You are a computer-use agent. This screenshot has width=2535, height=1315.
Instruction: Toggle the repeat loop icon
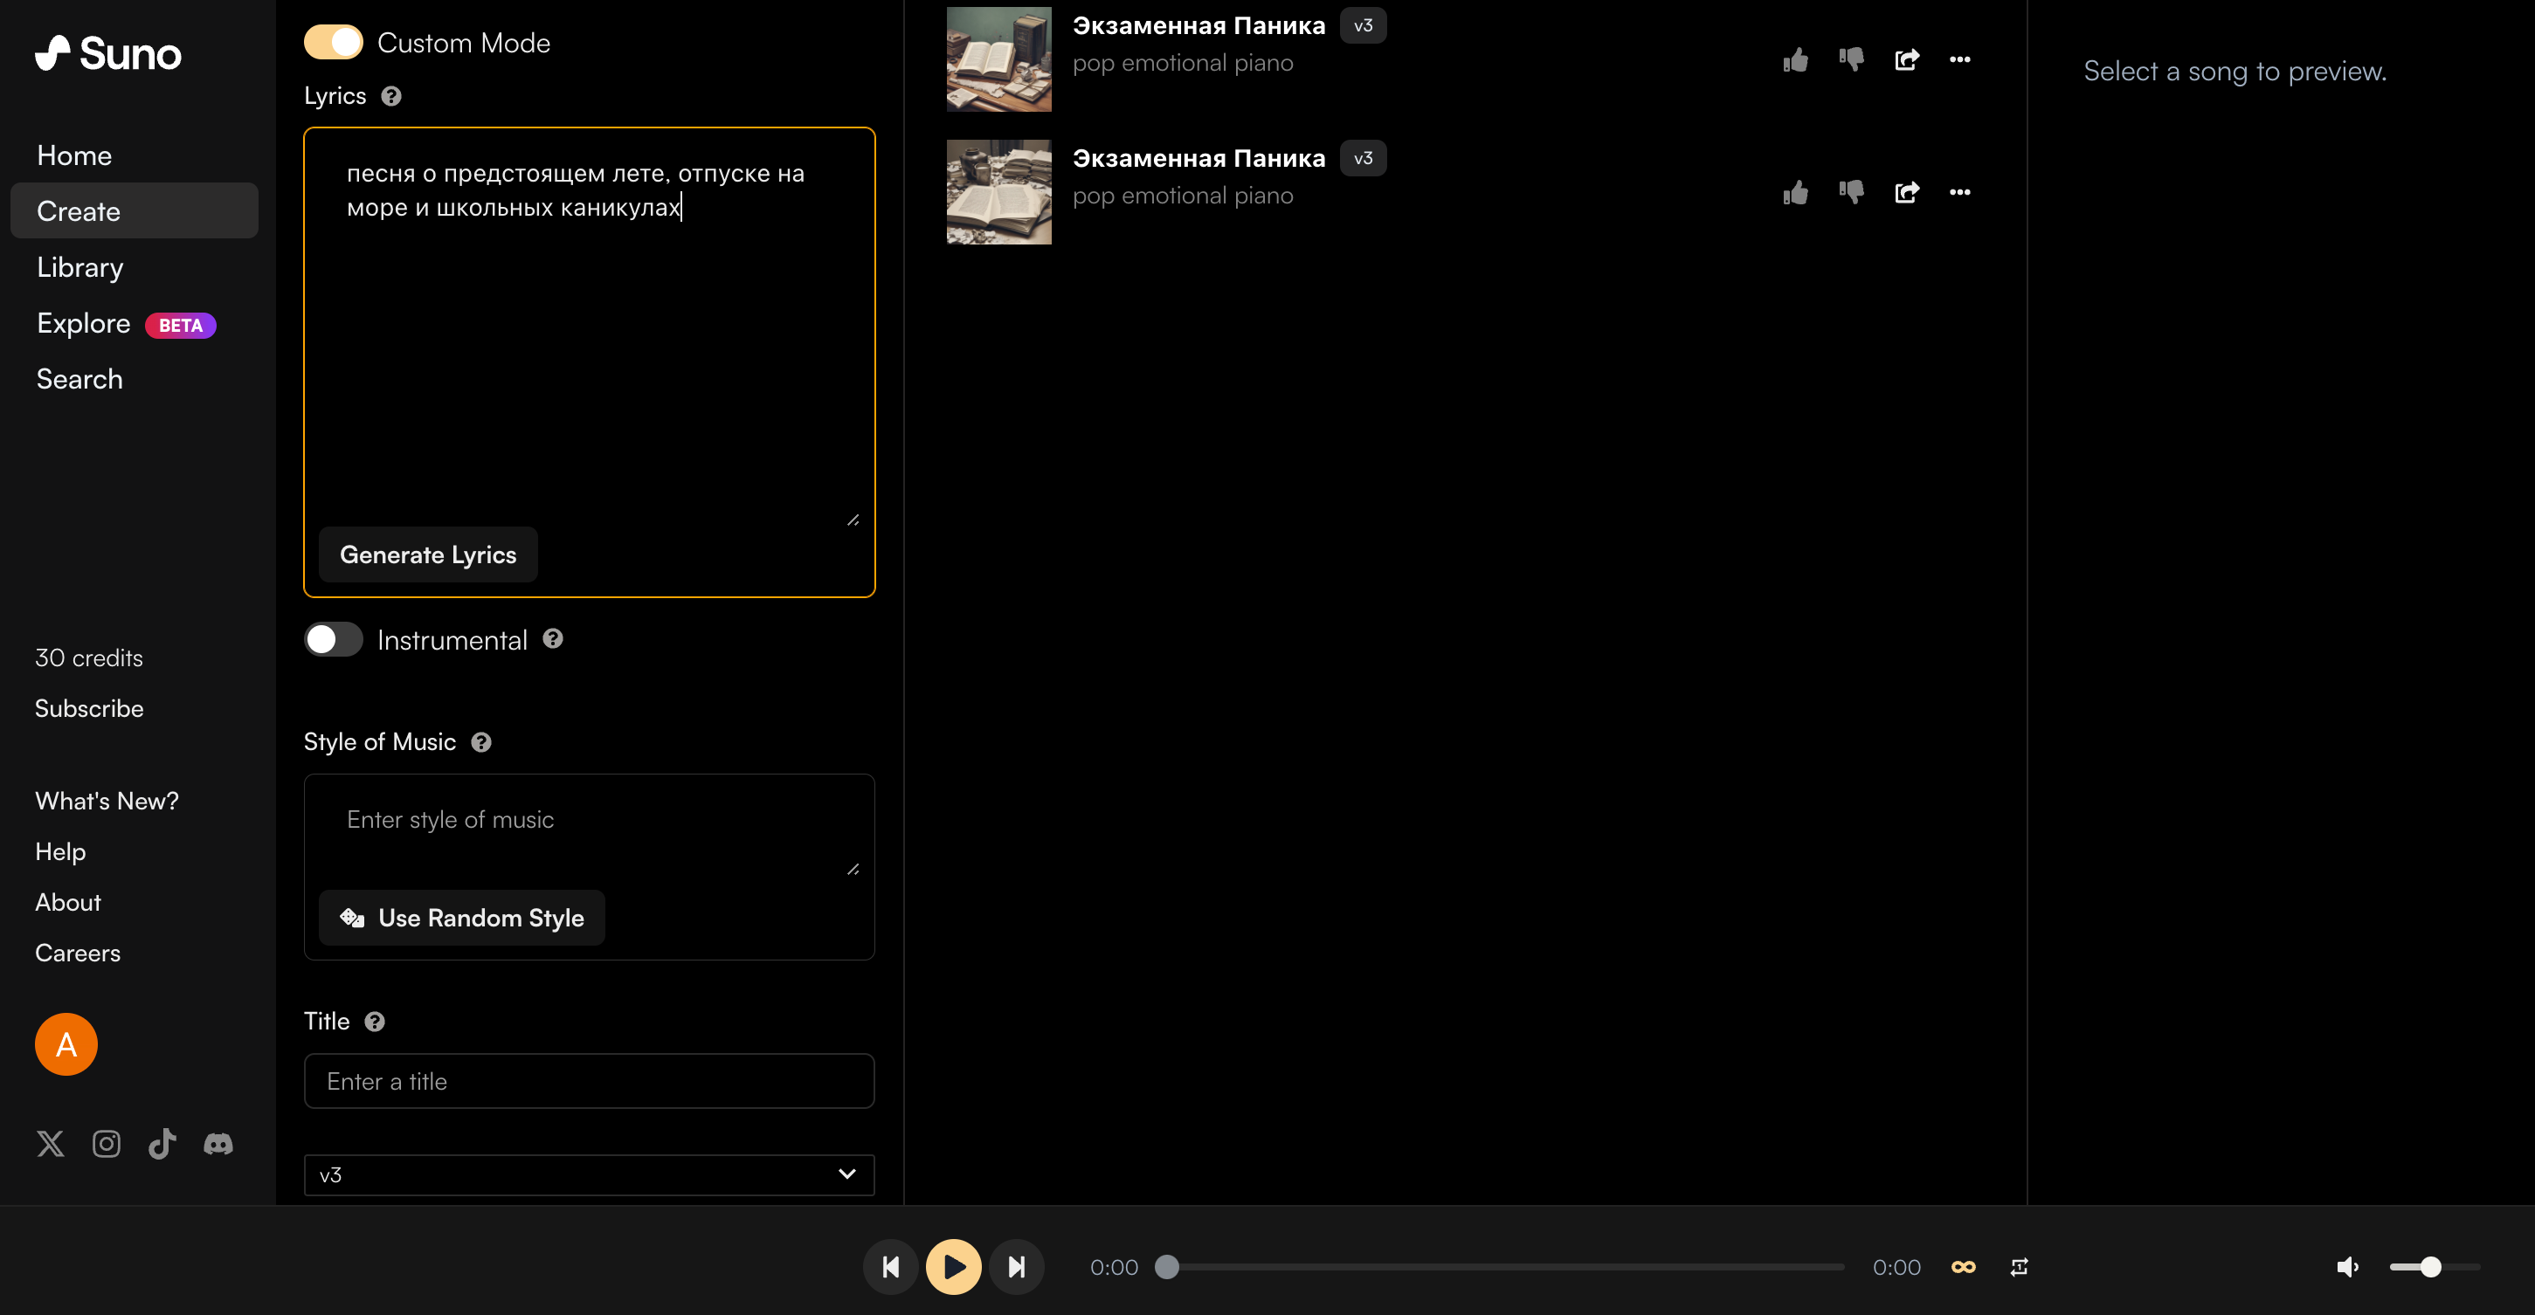(2020, 1268)
